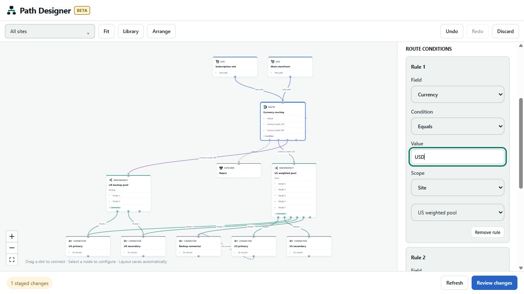Click the Currency Equals GBP row in route node
This screenshot has width=524, height=294.
283,130
